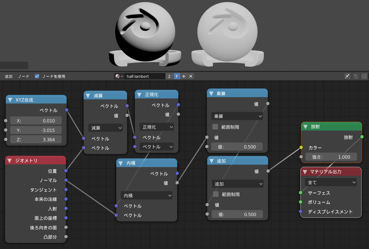
Task: Toggle the pin node tree icon
Action: coord(347,76)
